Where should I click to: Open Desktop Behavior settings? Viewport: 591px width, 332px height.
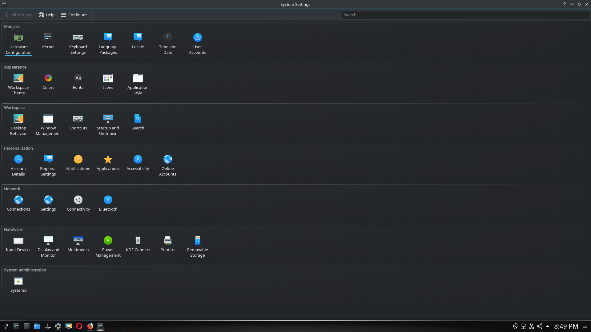18,125
